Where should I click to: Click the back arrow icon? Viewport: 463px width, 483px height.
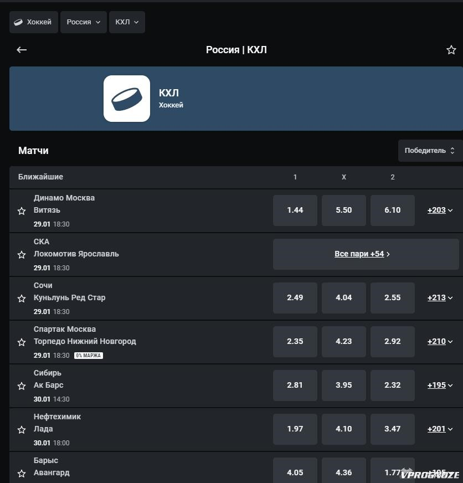(x=22, y=50)
